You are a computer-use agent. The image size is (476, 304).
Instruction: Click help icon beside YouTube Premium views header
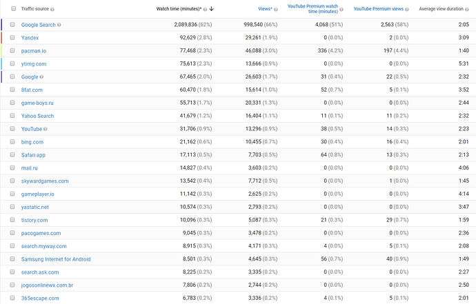coord(407,10)
